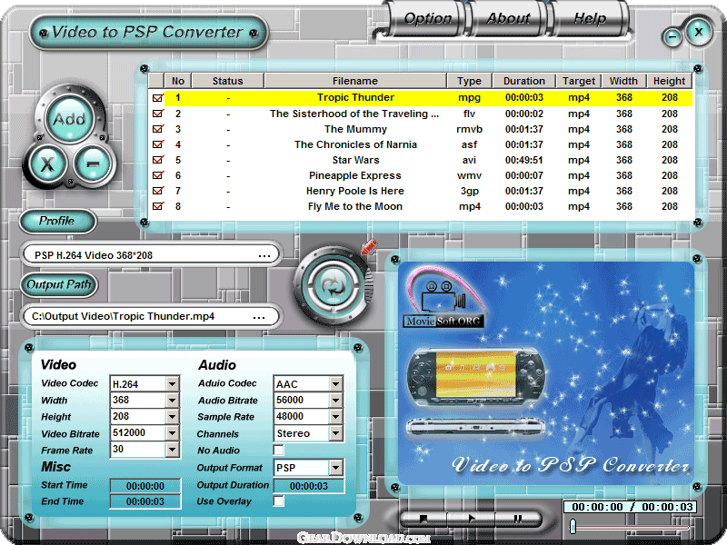
Task: Open the About menu
Action: pyautogui.click(x=508, y=18)
